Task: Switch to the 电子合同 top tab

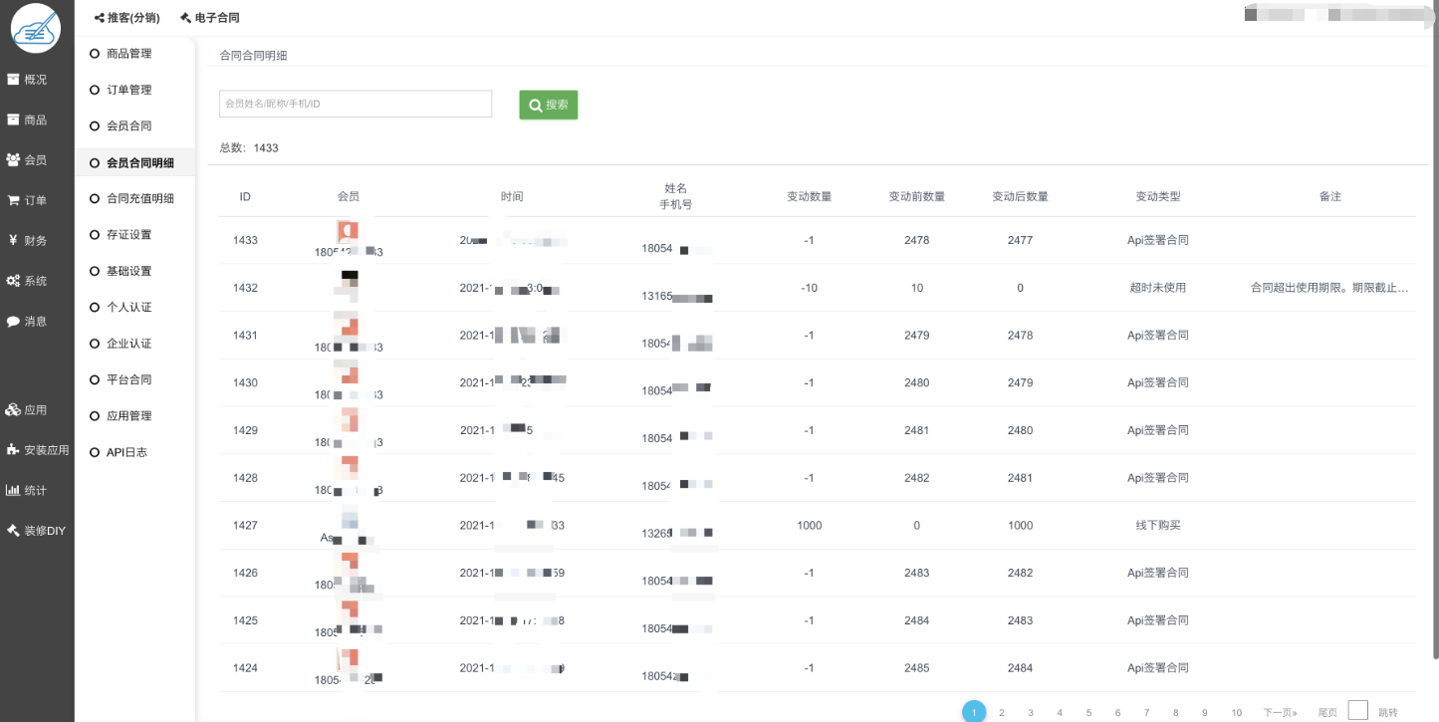Action: (x=210, y=18)
